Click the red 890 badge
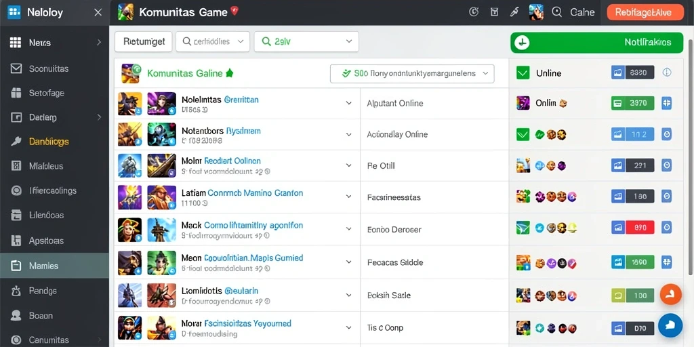The width and height of the screenshot is (694, 347). pyautogui.click(x=640, y=228)
